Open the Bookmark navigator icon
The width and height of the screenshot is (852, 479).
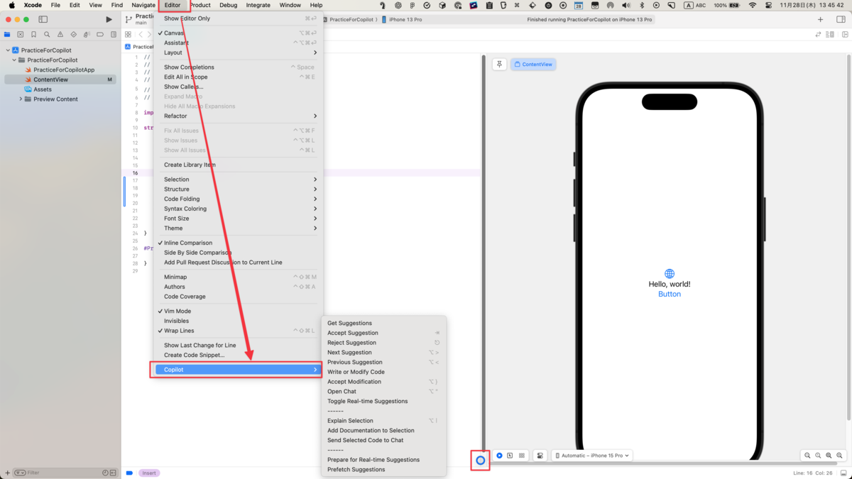point(33,34)
